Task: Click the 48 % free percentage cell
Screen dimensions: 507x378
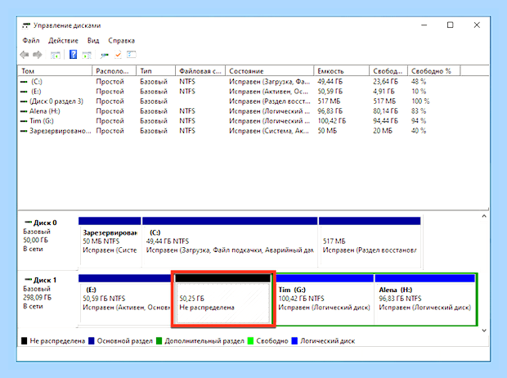Action: click(x=419, y=82)
